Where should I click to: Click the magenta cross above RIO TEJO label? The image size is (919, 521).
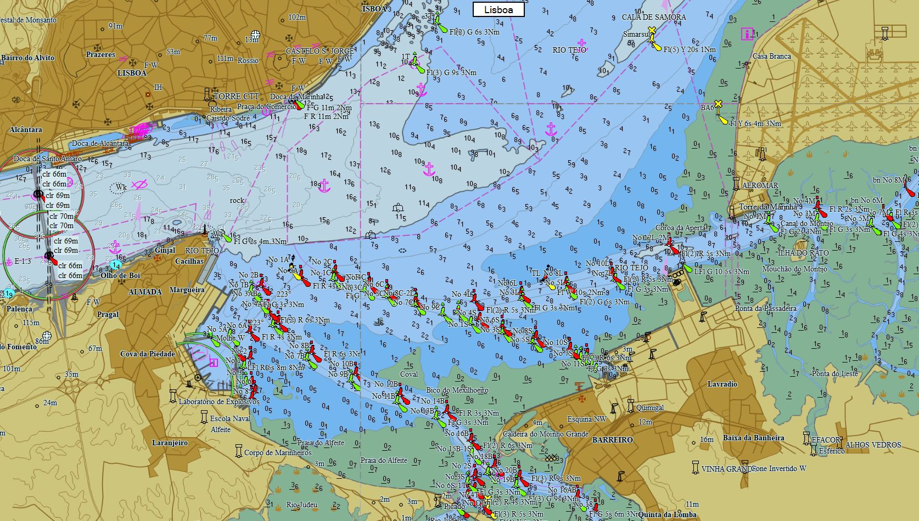pos(581,42)
